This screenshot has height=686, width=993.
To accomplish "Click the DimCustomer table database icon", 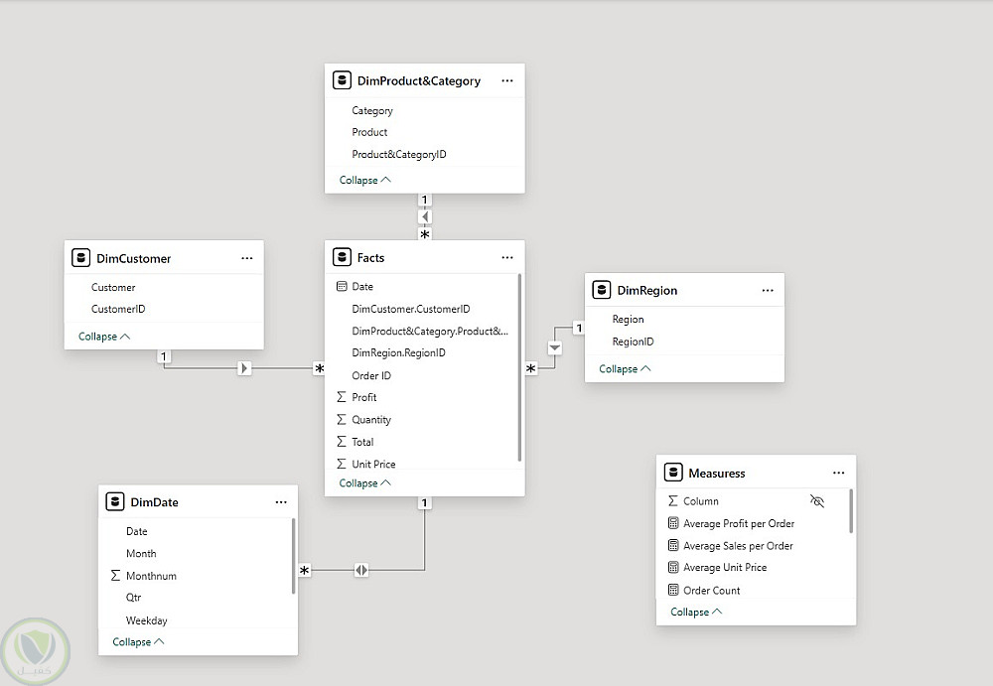I will 81,258.
